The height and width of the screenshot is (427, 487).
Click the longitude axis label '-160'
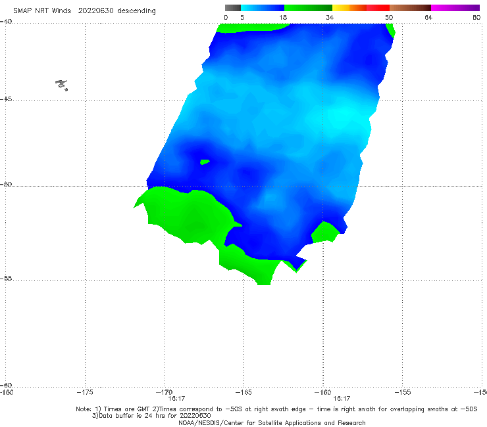tap(323, 392)
